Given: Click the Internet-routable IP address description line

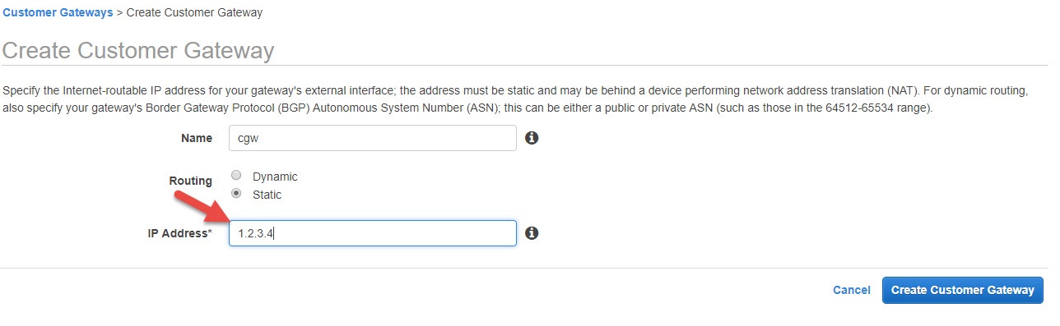Looking at the screenshot, I should [516, 90].
